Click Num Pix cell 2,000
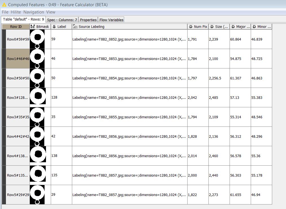 [198, 175]
